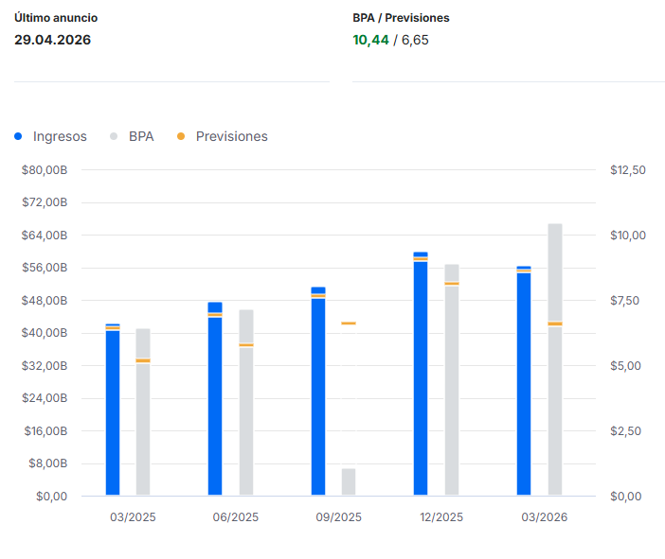Click the $2,50 right axis label
This screenshot has height=559, width=665.
pos(625,431)
